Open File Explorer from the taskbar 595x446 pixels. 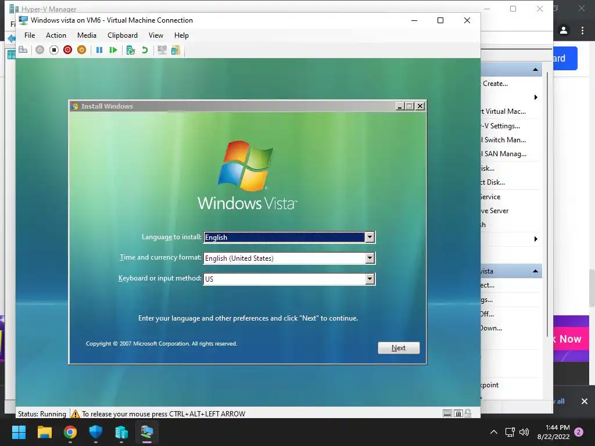point(44,432)
